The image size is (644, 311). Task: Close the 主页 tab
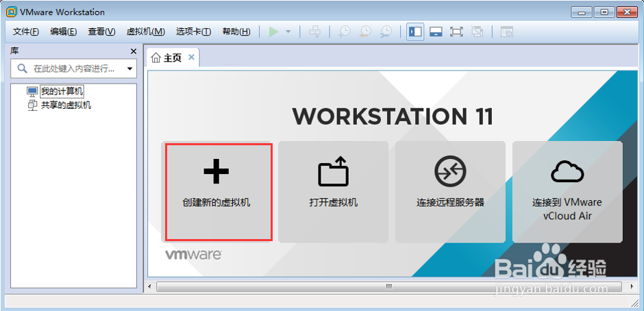pos(191,58)
